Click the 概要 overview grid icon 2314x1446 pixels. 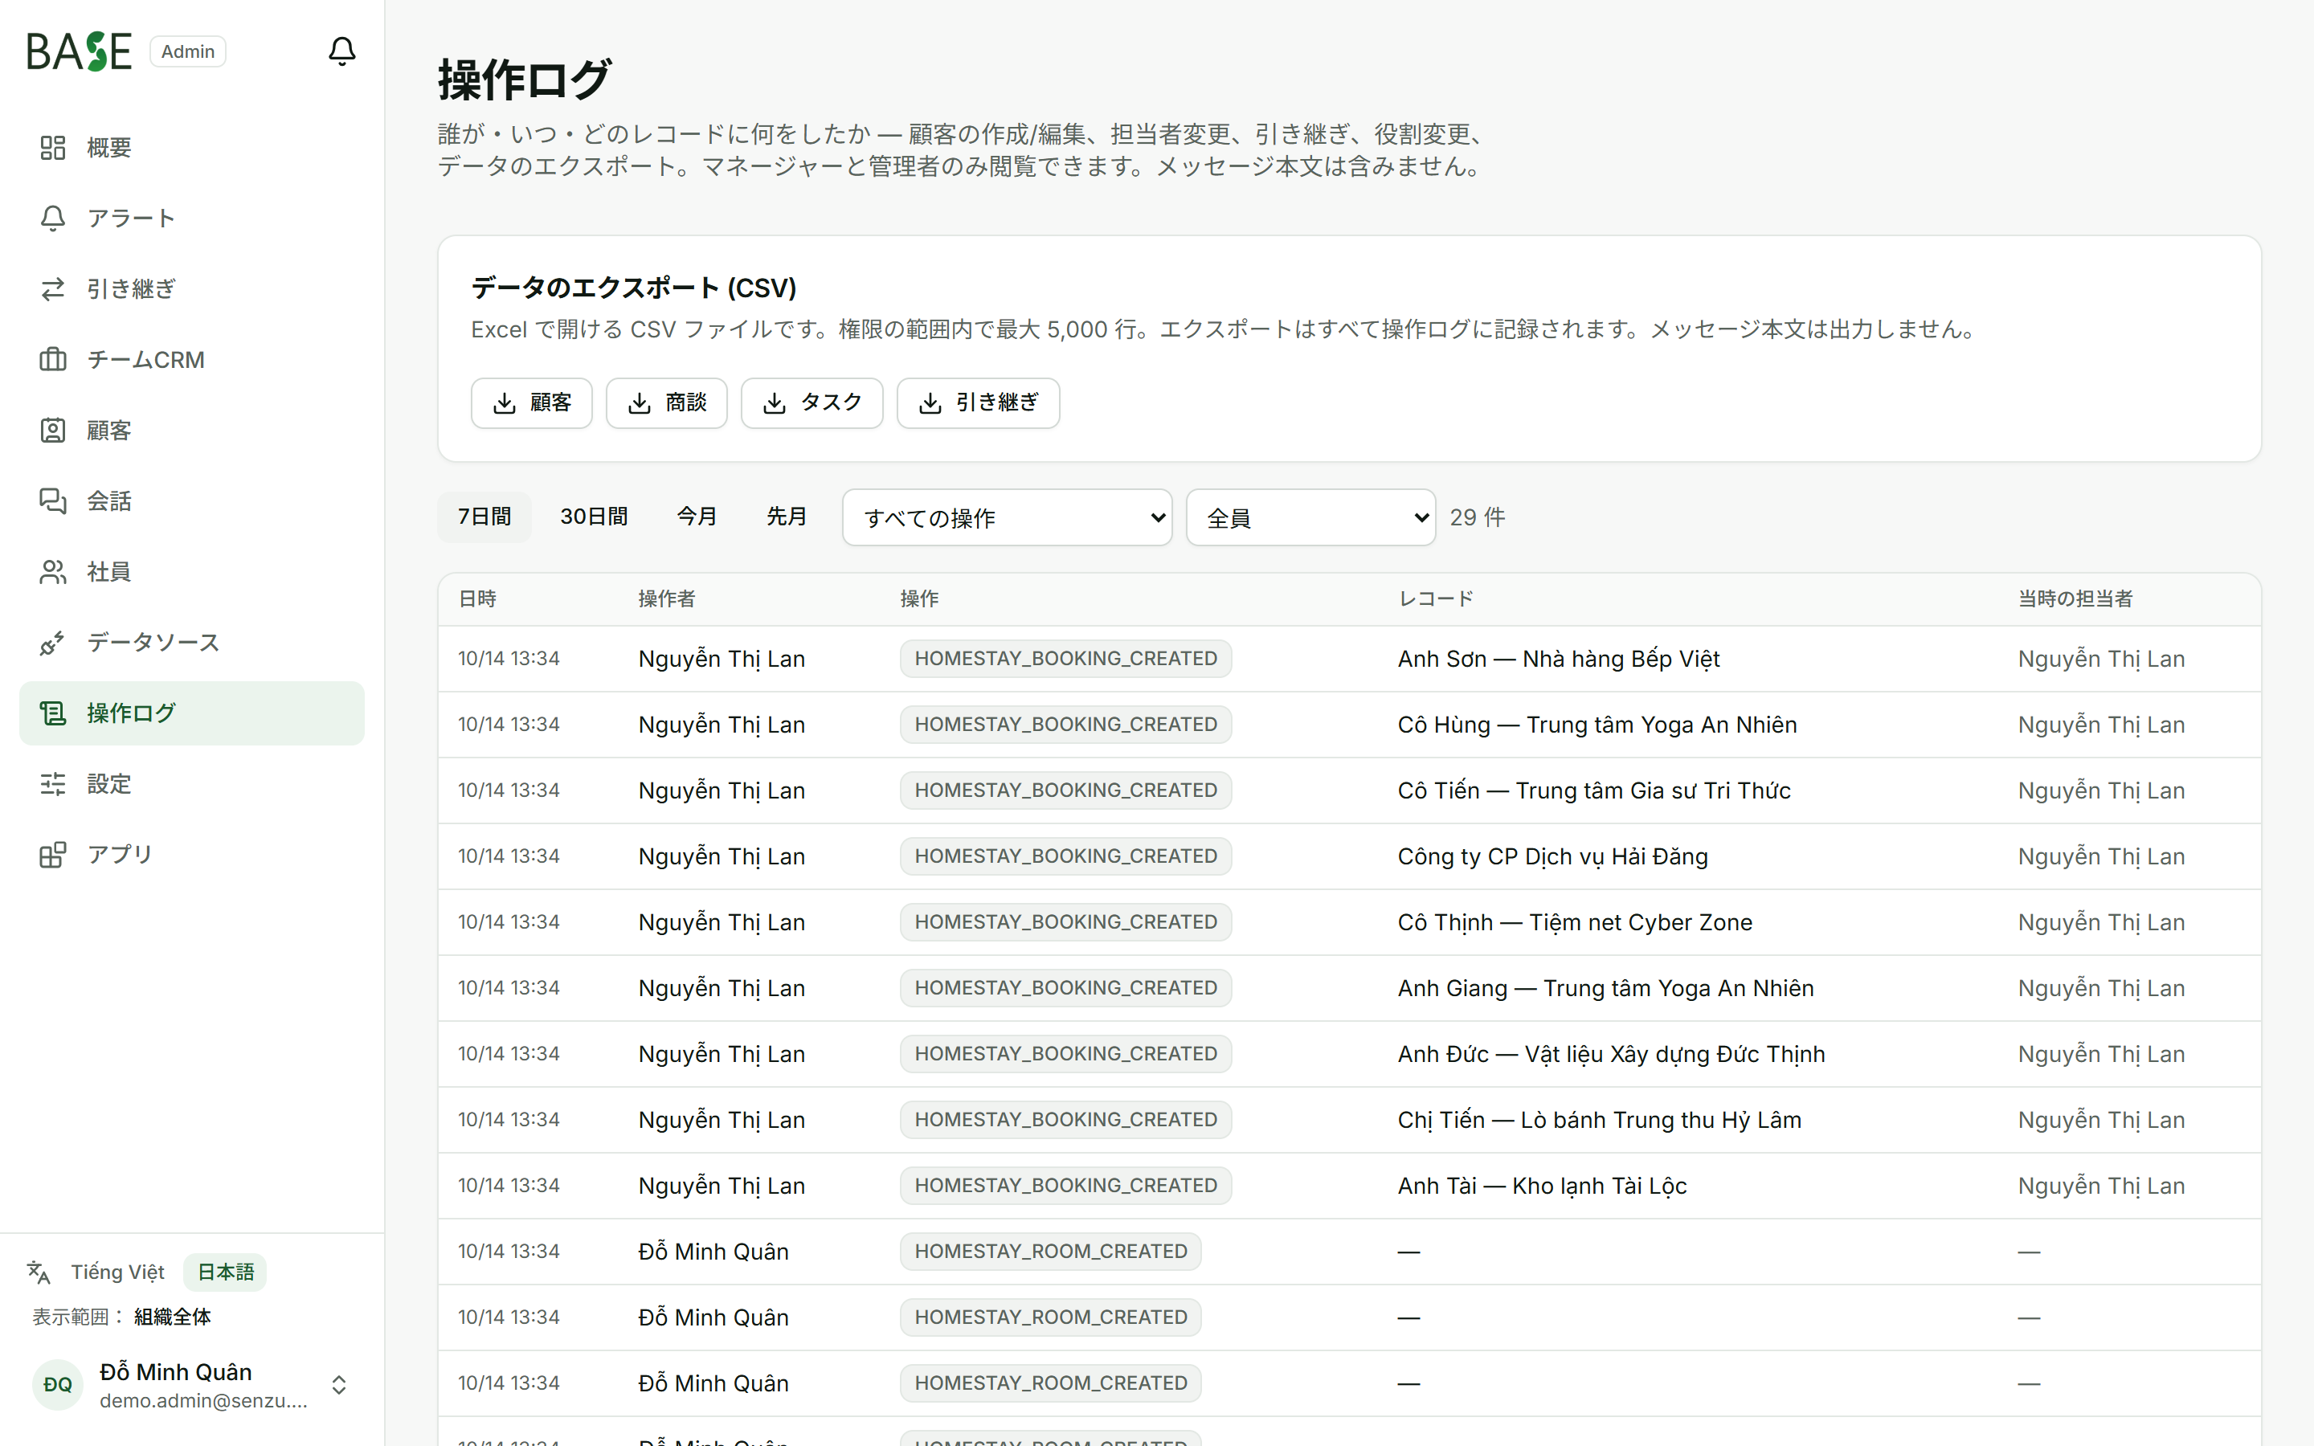(52, 147)
